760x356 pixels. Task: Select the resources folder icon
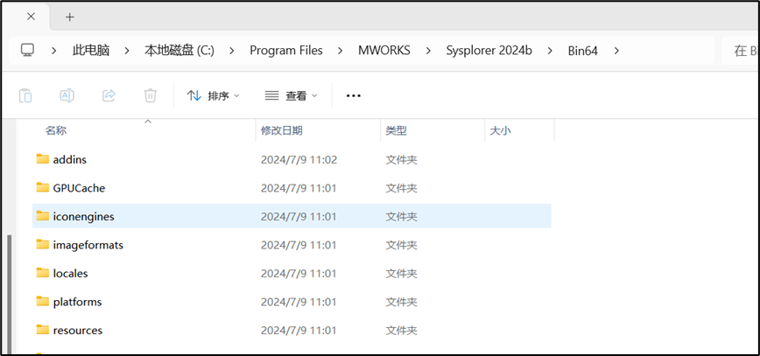point(43,331)
